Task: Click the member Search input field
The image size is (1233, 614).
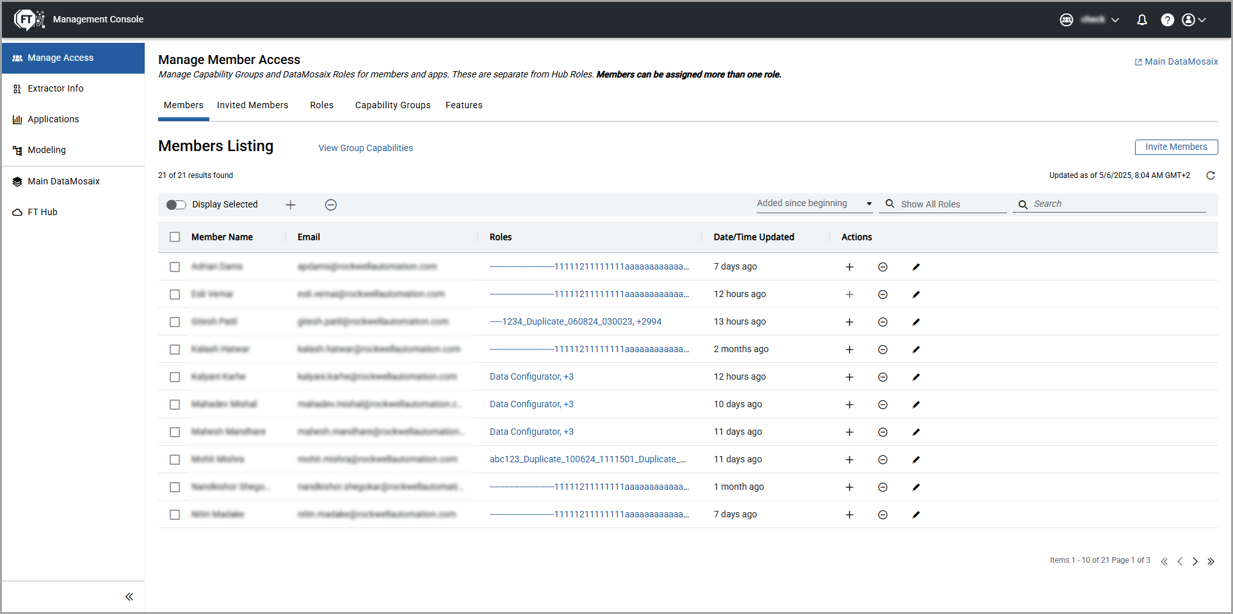Action: [1117, 204]
